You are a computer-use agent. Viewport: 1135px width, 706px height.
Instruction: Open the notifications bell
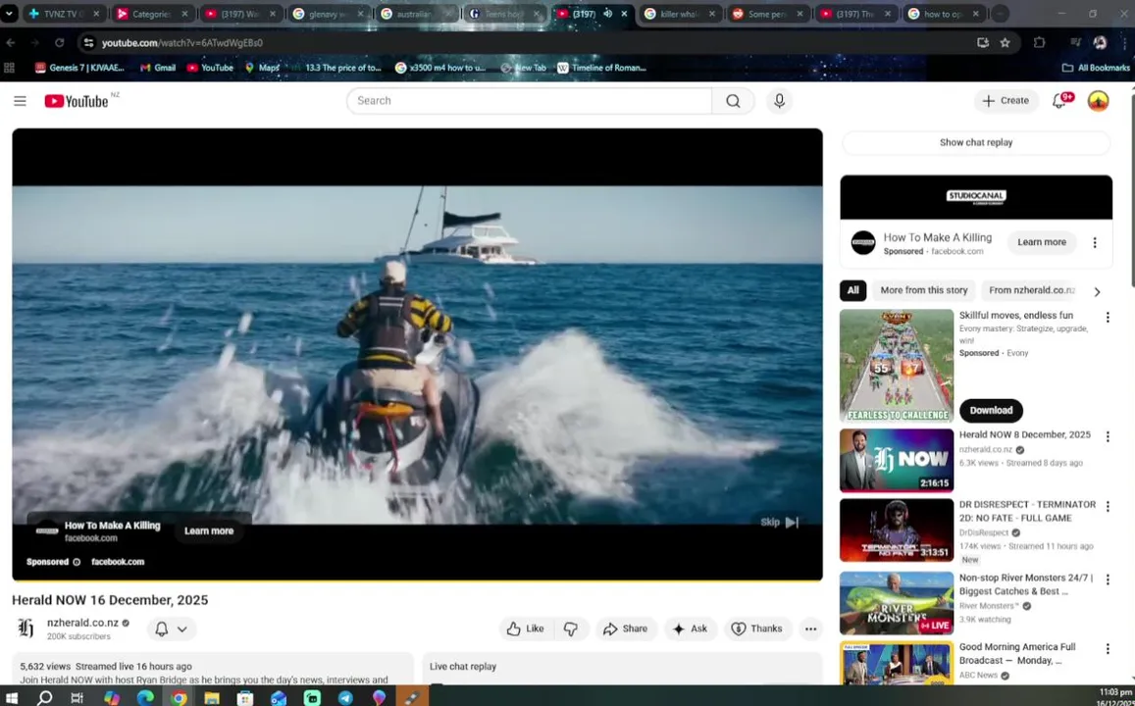pyautogui.click(x=1059, y=101)
